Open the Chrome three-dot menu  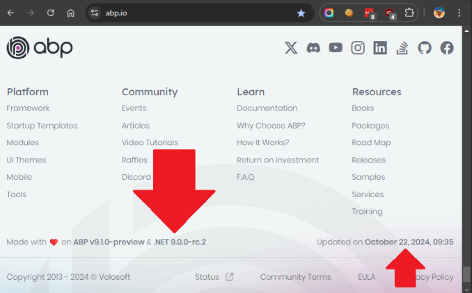coord(459,13)
